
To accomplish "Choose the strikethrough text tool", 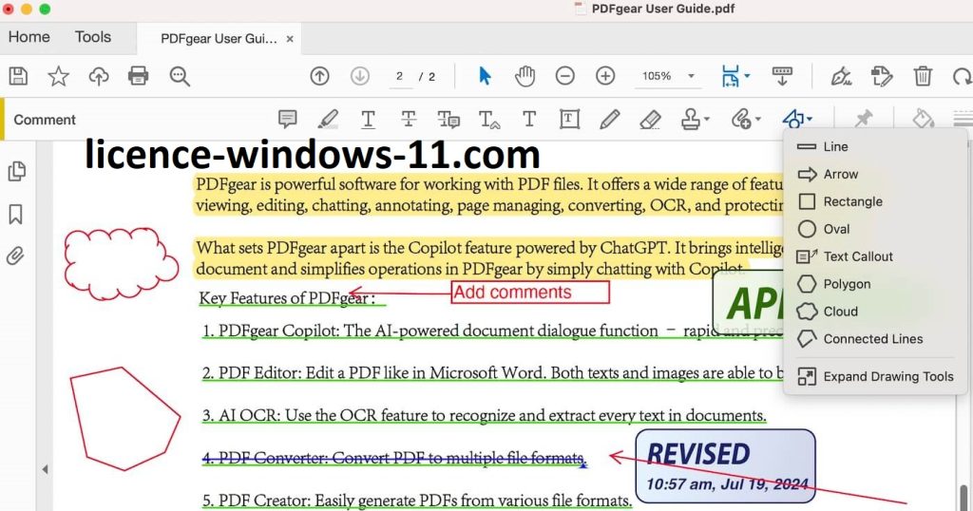I will [x=409, y=120].
